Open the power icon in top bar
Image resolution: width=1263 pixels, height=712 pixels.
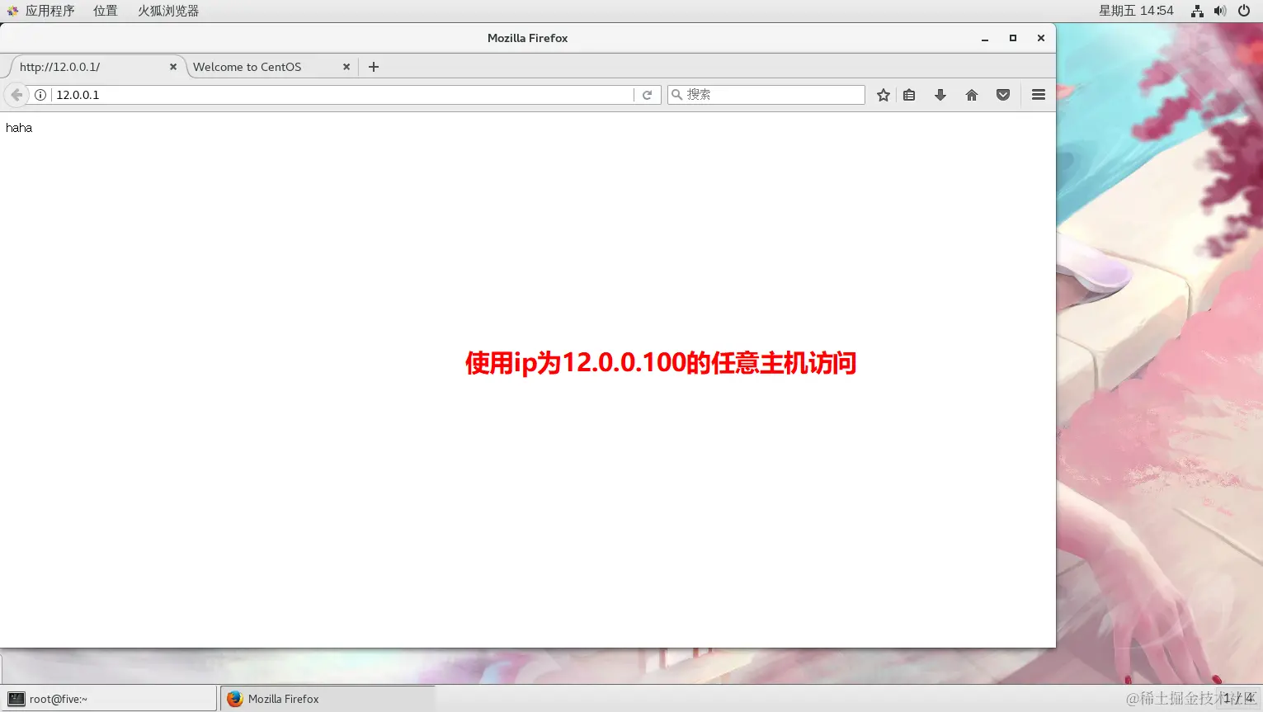tap(1244, 11)
